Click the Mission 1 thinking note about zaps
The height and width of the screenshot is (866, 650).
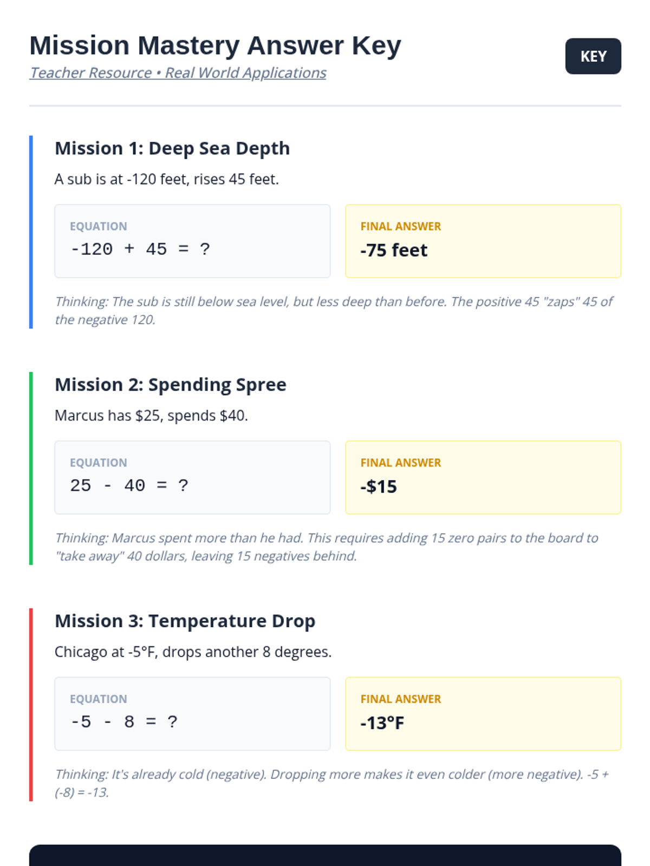click(334, 310)
